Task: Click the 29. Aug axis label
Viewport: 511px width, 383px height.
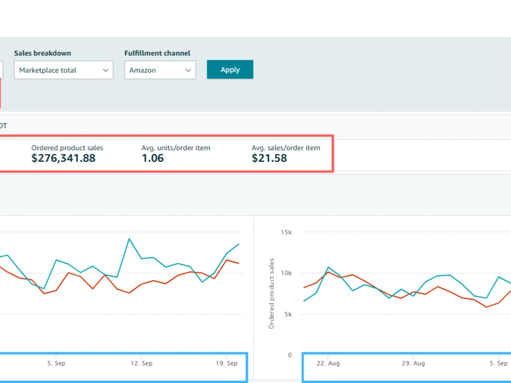Action: point(413,363)
